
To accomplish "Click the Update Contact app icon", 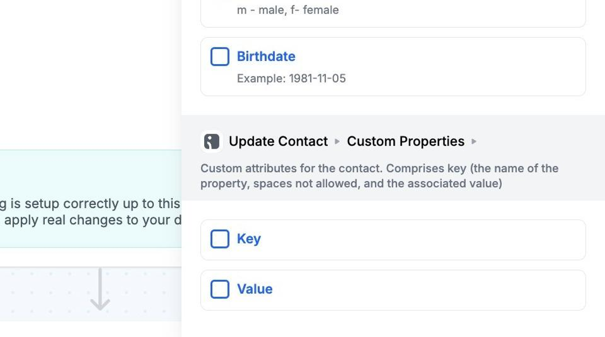I will [212, 141].
